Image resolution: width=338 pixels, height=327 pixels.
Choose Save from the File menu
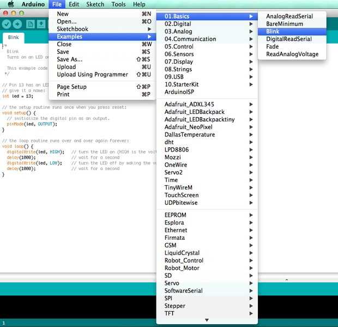102,52
